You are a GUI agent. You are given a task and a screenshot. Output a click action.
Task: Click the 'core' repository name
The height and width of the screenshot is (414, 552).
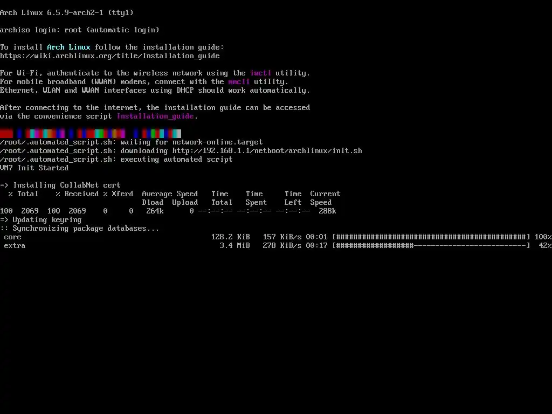click(x=13, y=237)
